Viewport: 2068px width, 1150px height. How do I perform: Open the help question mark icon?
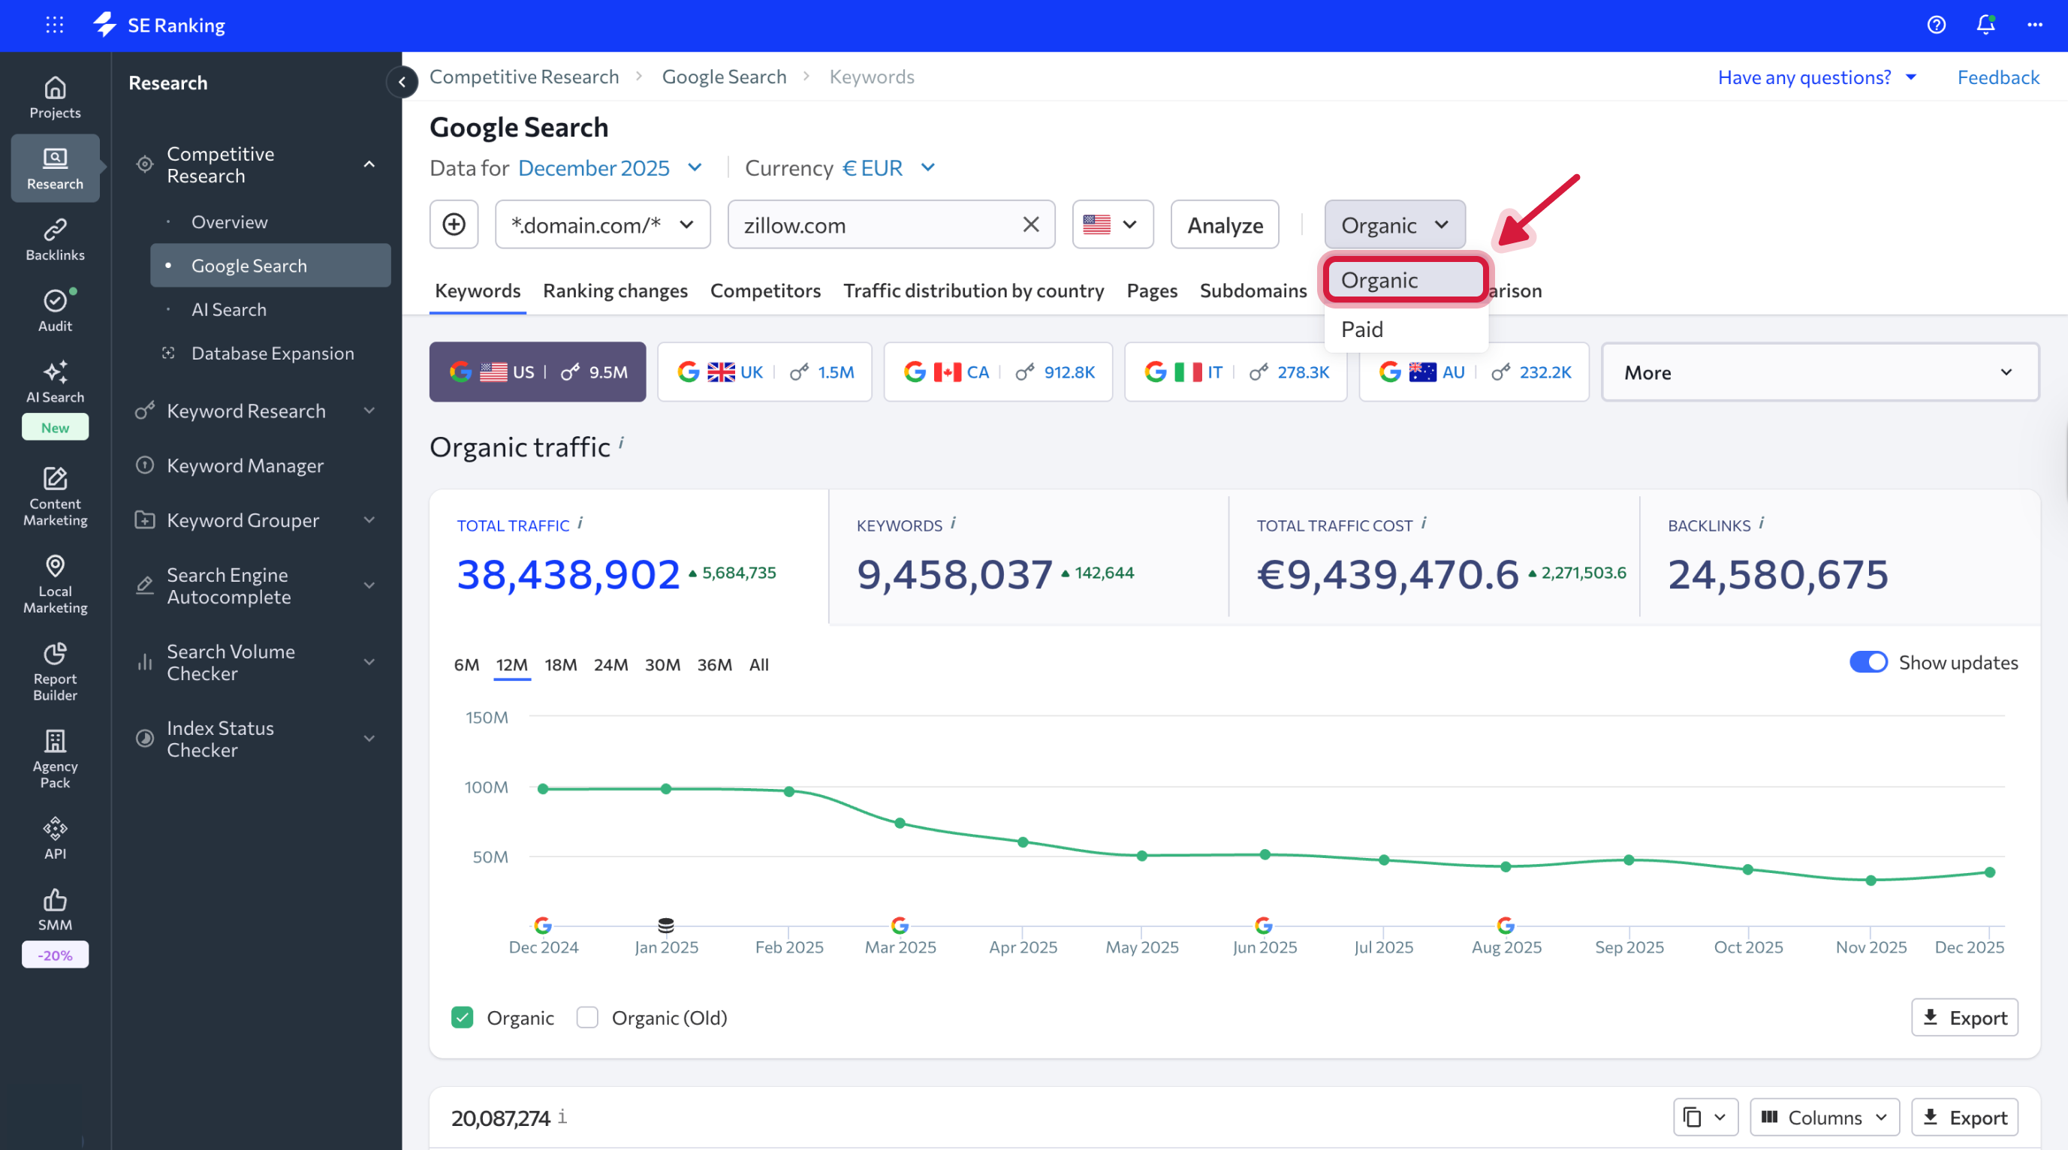(x=1936, y=25)
